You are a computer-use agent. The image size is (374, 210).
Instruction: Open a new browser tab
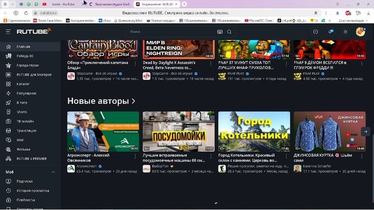(x=184, y=4)
